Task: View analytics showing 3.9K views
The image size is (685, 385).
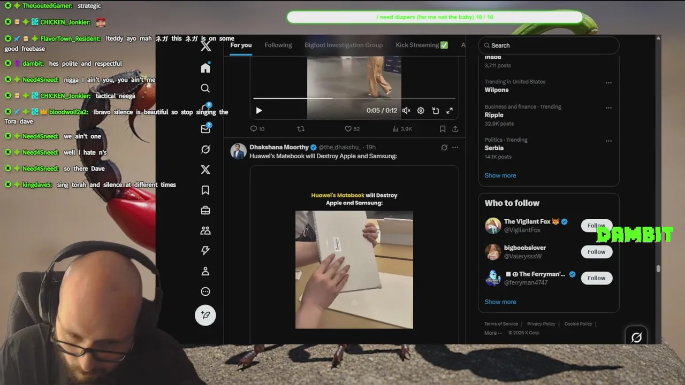Action: 402,129
